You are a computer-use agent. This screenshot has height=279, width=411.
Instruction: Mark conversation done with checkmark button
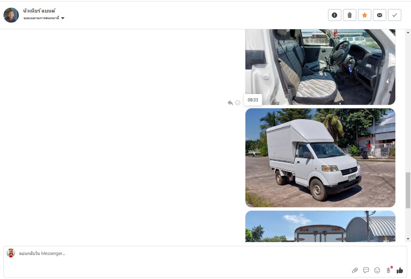click(395, 15)
